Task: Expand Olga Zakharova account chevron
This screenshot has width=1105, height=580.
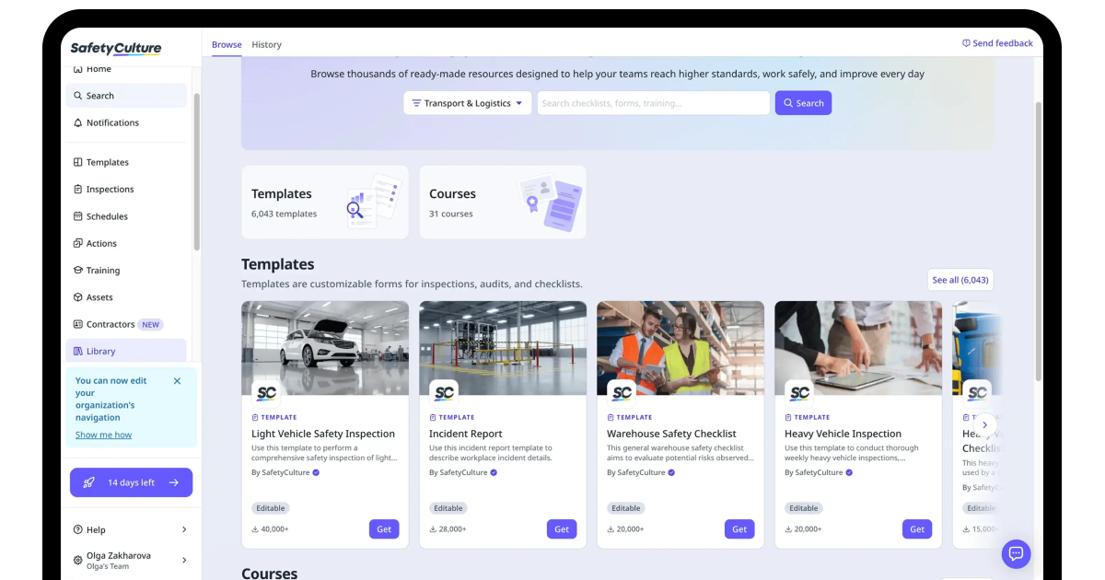Action: point(184,560)
